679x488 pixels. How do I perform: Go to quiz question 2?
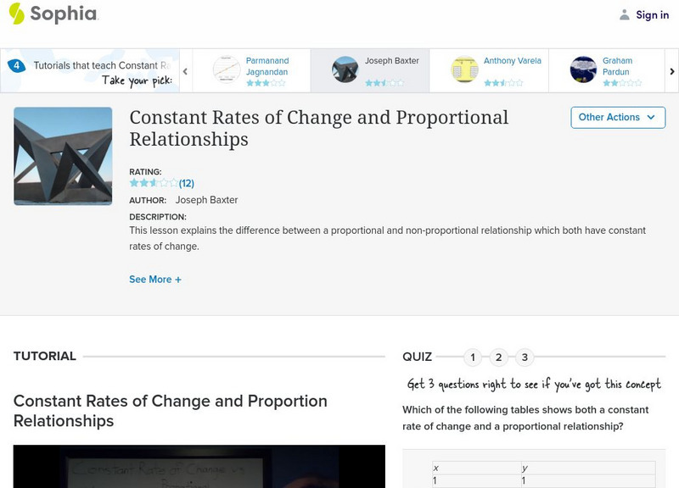499,358
